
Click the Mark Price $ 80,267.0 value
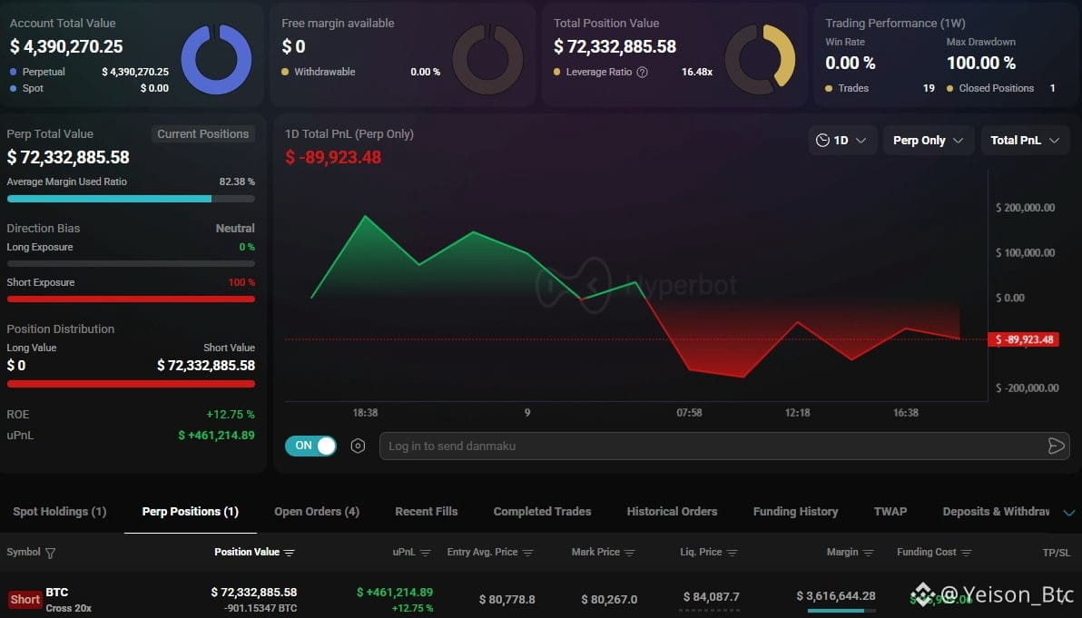click(x=609, y=599)
